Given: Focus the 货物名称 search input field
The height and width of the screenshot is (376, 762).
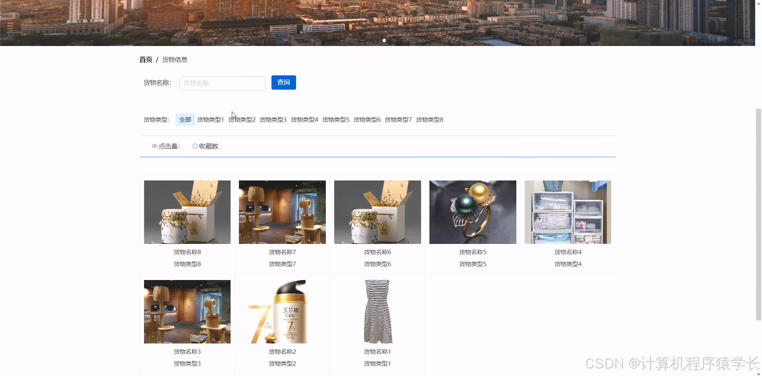Looking at the screenshot, I should [x=222, y=83].
